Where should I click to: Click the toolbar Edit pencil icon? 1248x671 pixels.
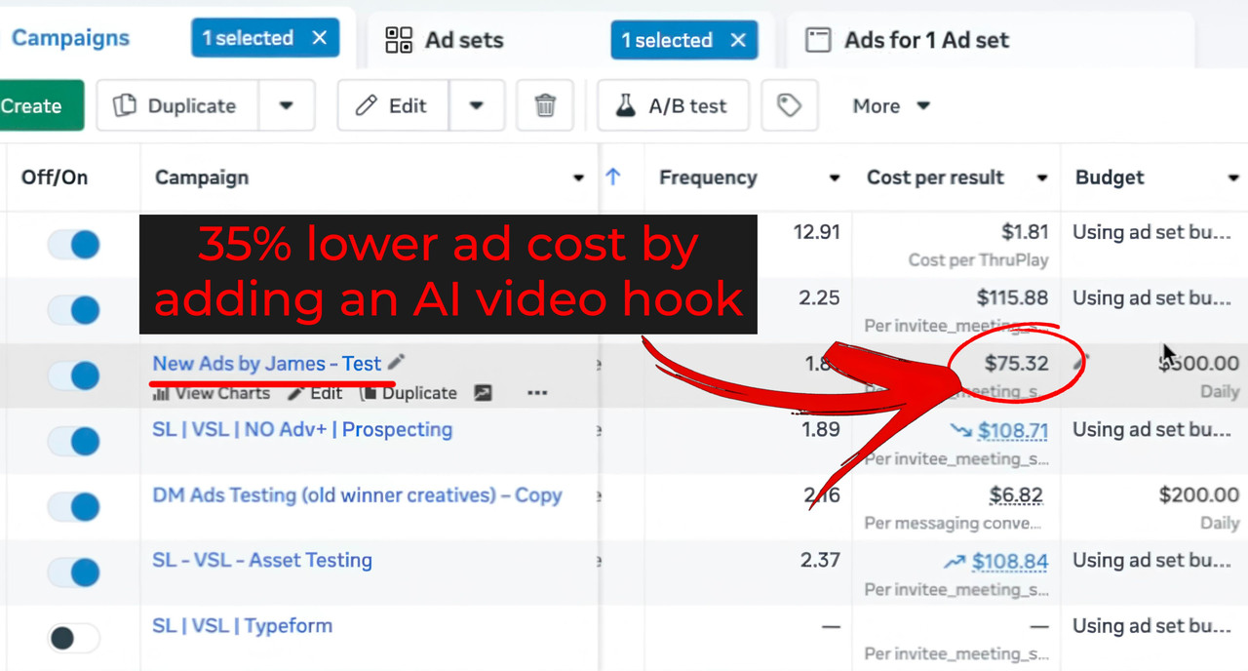[366, 105]
